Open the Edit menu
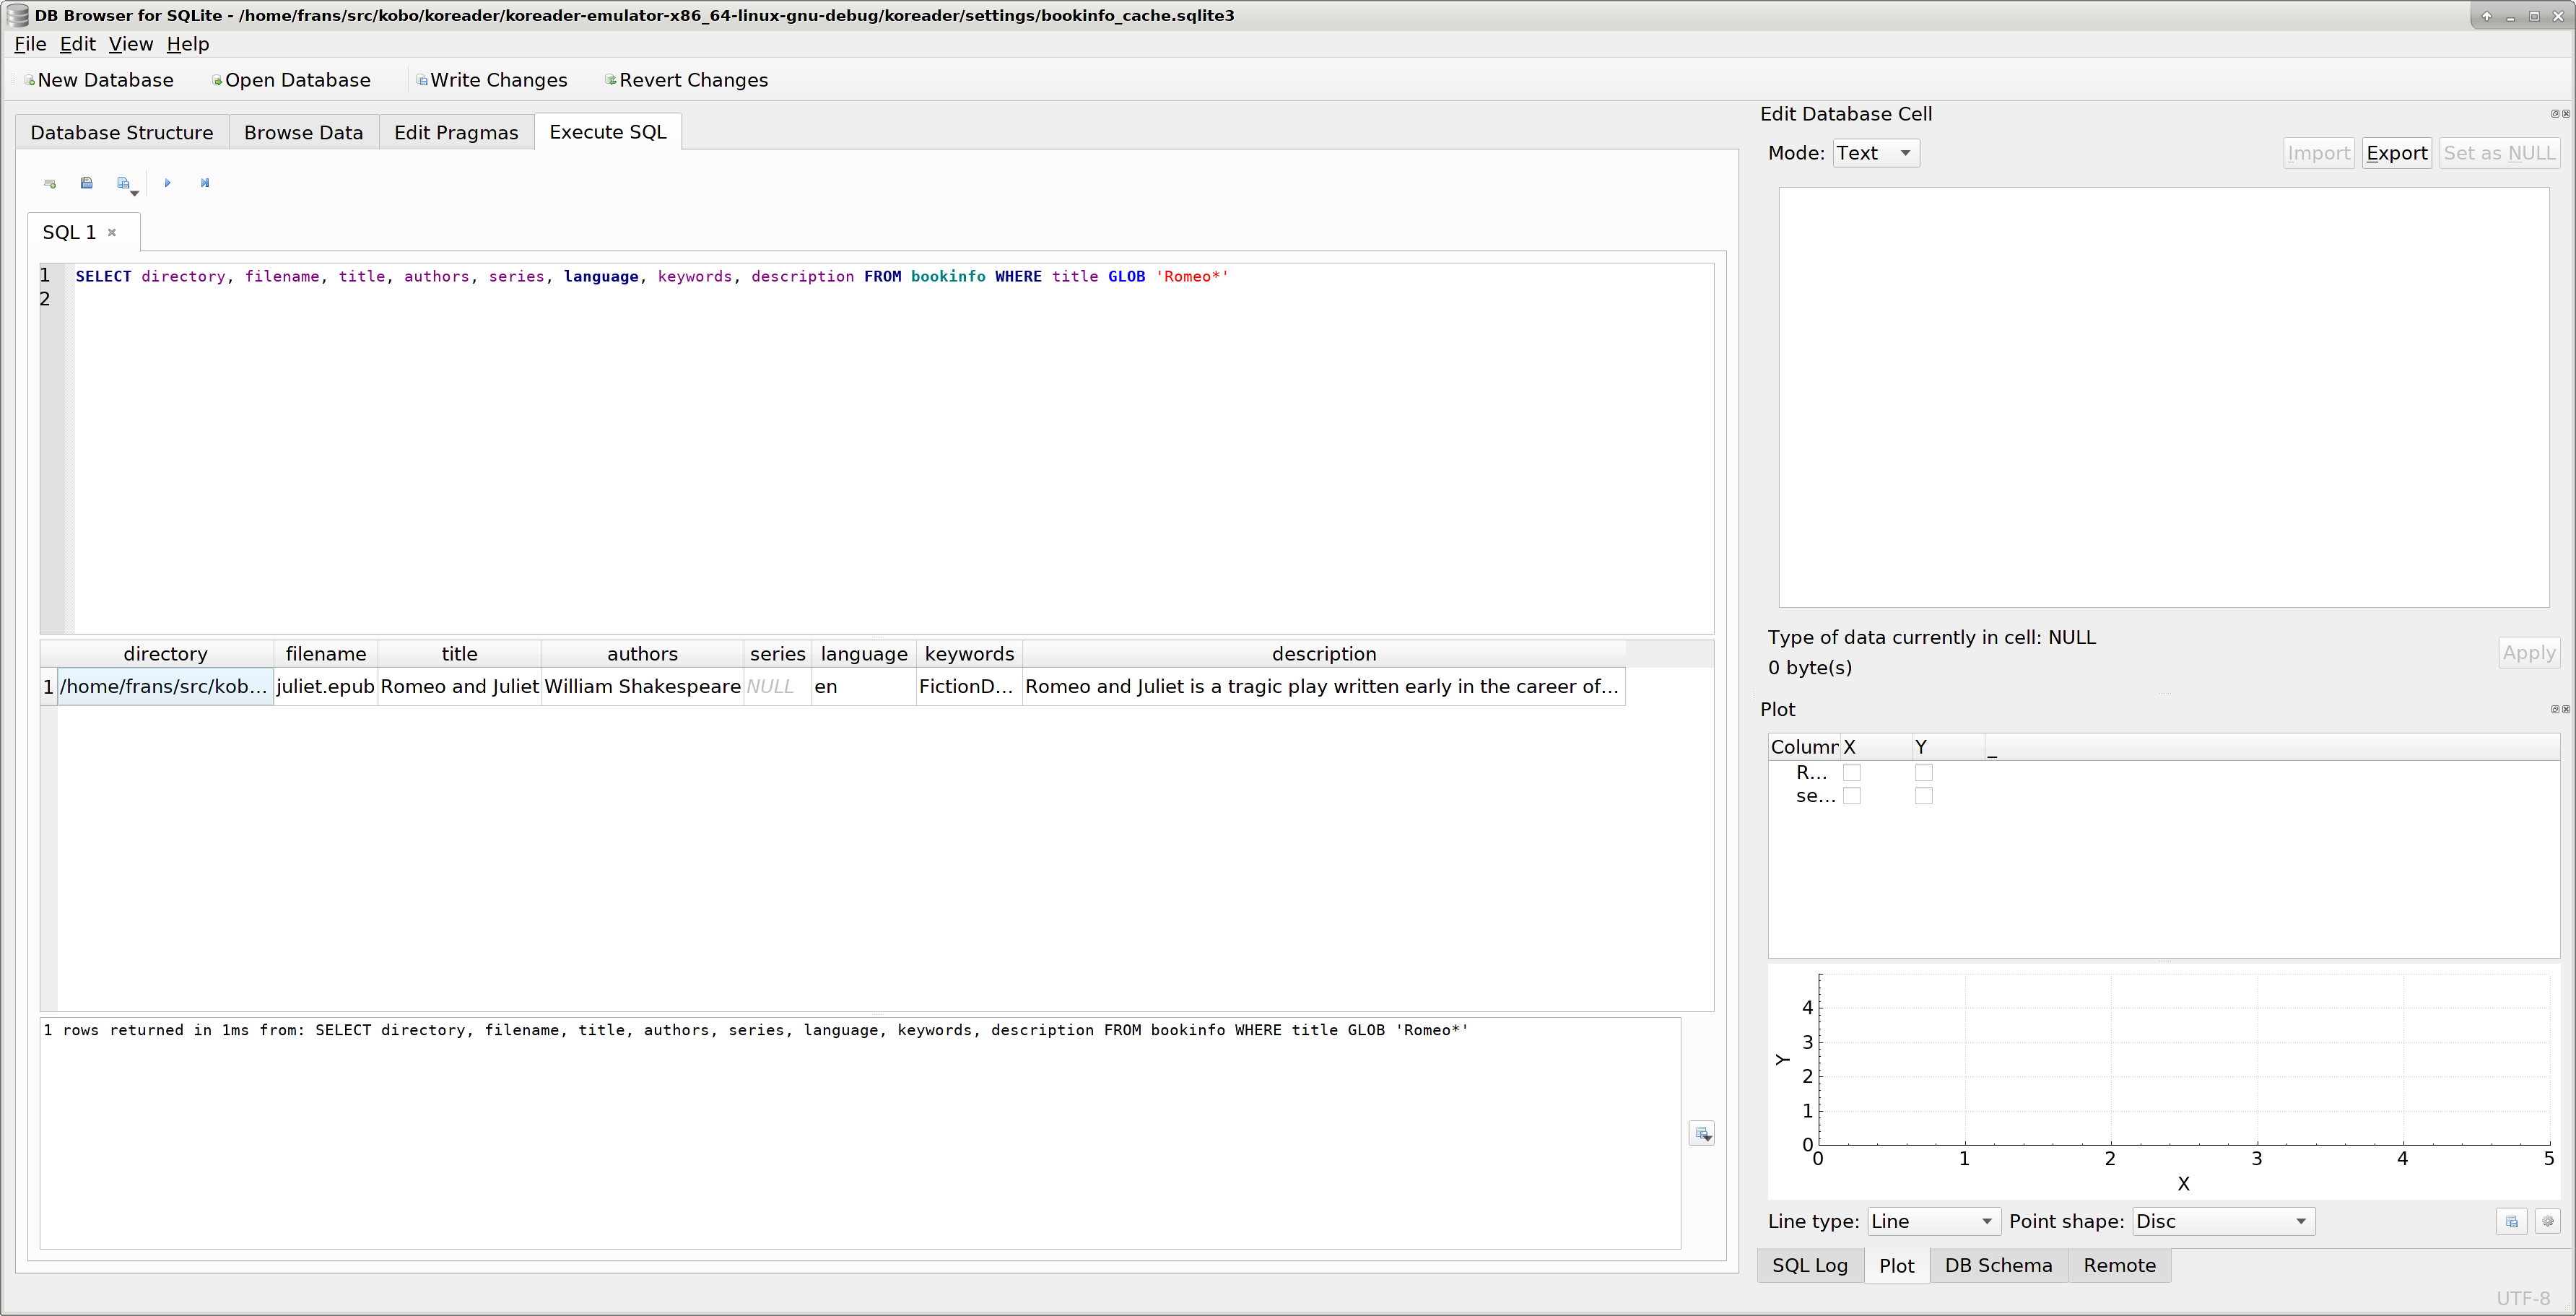 pos(77,44)
